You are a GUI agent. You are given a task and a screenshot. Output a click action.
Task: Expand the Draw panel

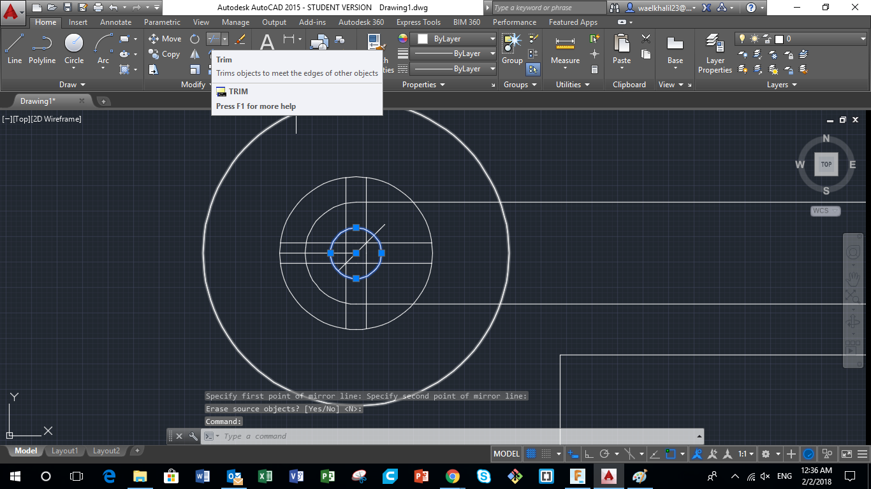tap(72, 85)
